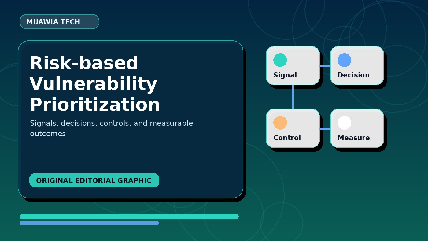428x241 pixels.
Task: Select the Measure card
Action: point(357,128)
